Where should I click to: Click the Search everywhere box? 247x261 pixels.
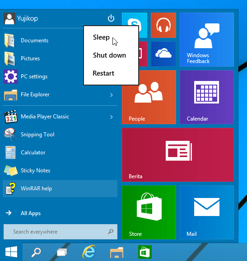pos(61,232)
